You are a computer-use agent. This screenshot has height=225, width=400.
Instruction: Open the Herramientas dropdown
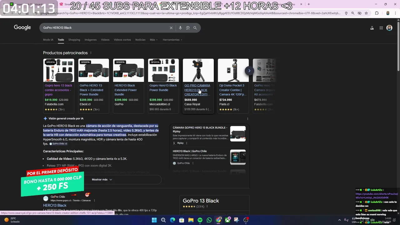point(172,40)
